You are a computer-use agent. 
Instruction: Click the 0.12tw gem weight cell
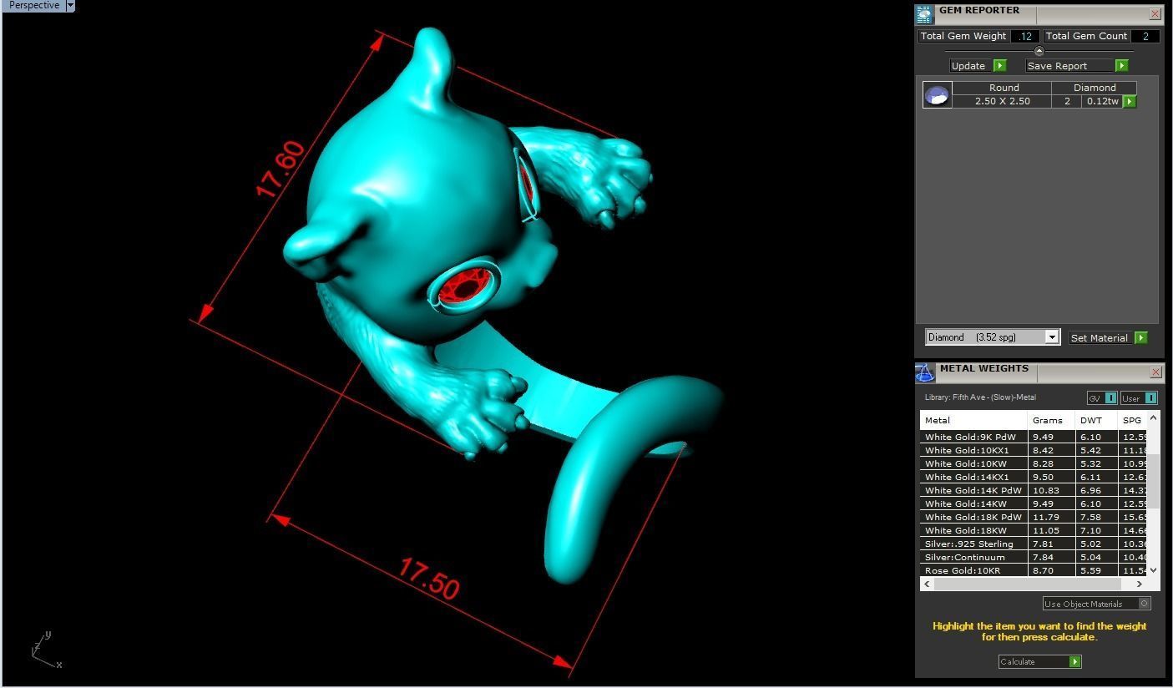1102,101
